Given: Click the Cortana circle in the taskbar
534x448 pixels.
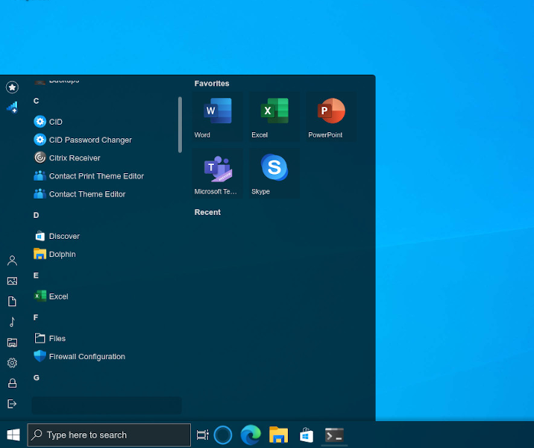Looking at the screenshot, I should click(x=223, y=435).
